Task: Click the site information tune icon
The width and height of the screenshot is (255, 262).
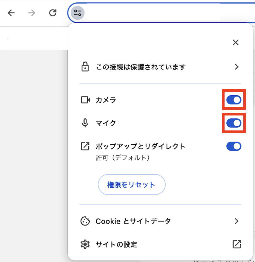Action: [77, 13]
